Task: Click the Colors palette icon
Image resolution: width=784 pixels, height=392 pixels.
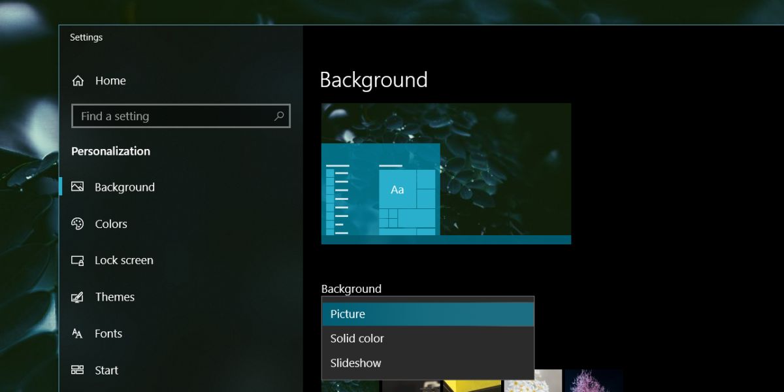Action: [x=78, y=223]
